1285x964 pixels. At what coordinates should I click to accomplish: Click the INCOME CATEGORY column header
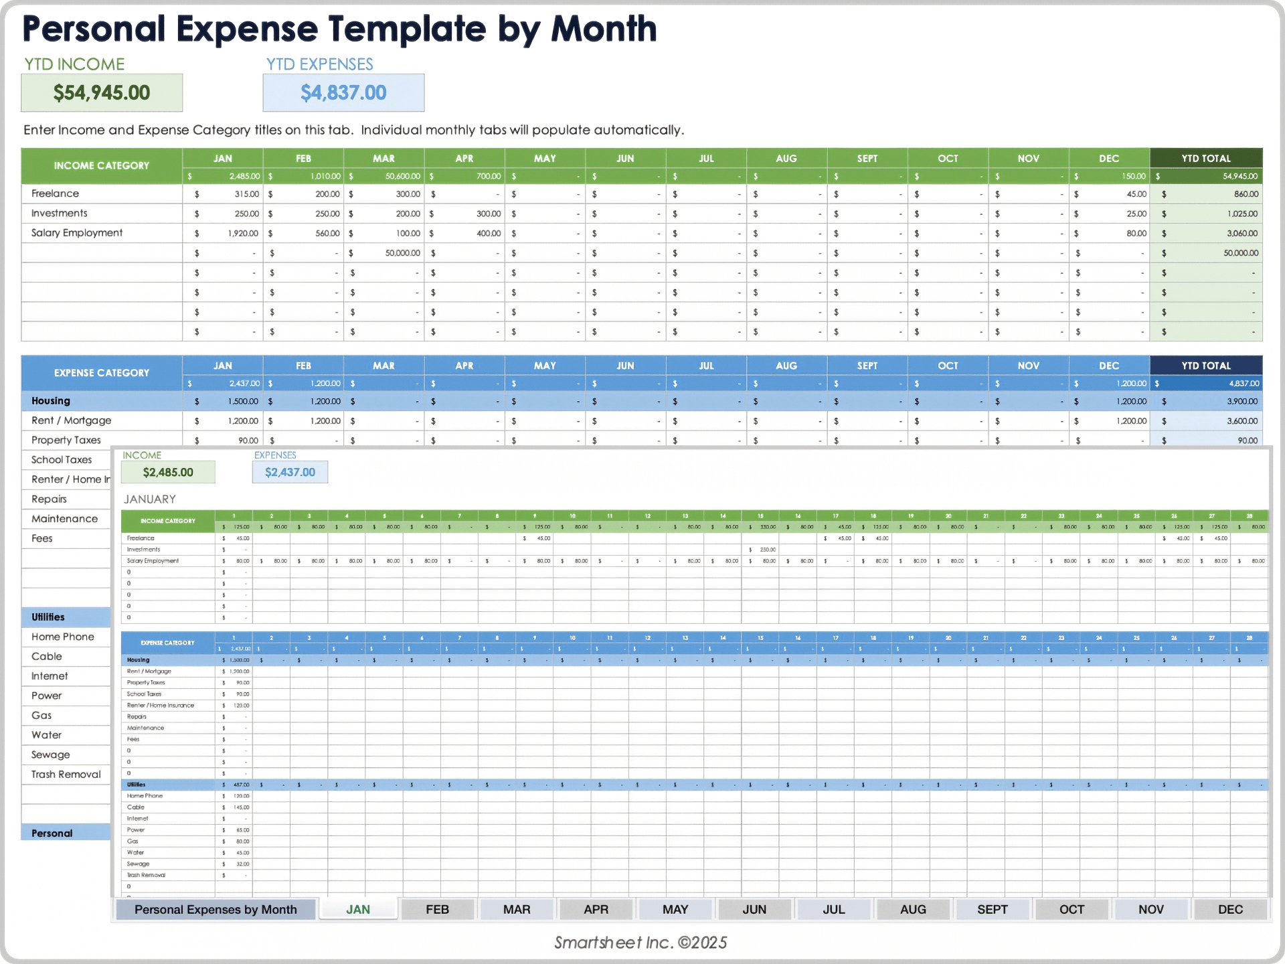tap(102, 165)
